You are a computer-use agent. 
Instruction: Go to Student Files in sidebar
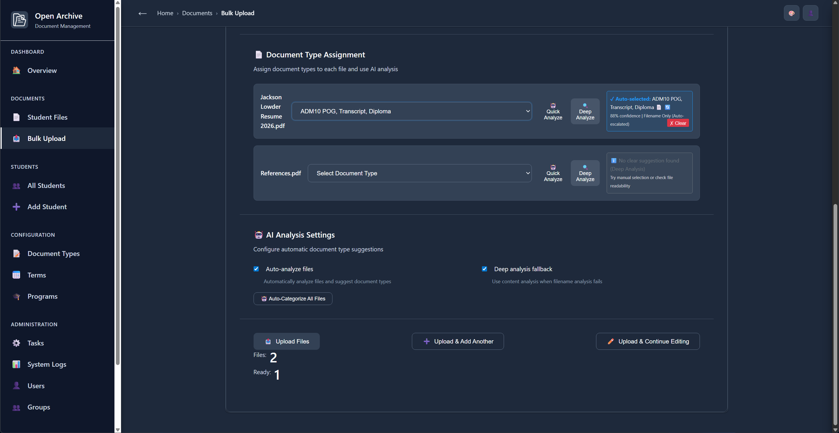[x=57, y=117]
